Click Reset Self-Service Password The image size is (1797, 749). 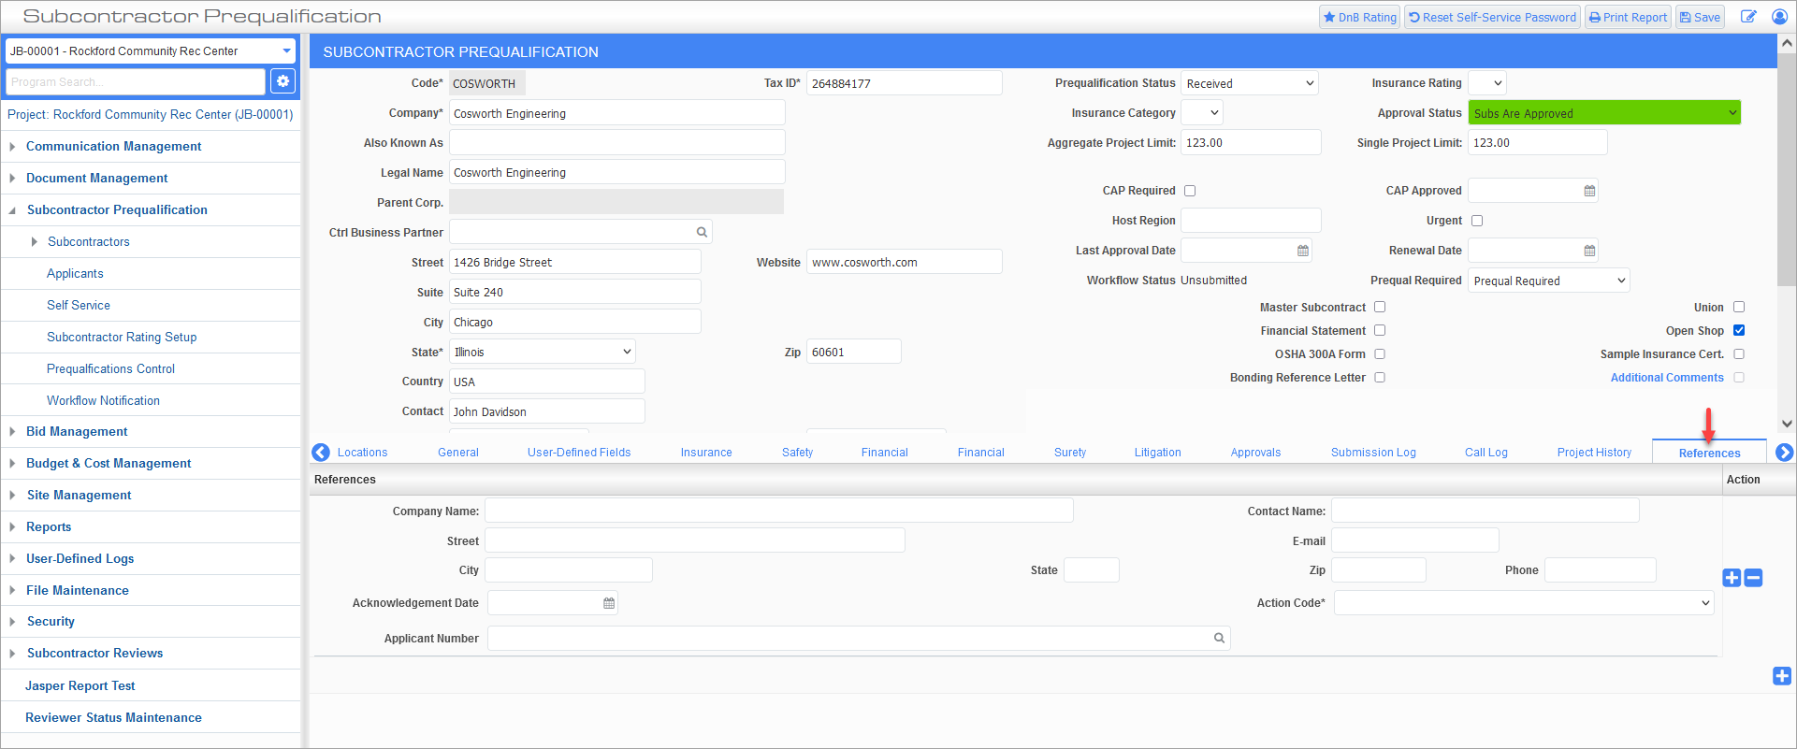pyautogui.click(x=1492, y=17)
